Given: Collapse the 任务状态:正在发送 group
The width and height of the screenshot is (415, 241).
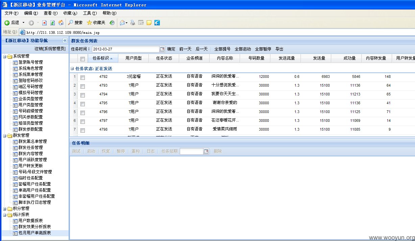Looking at the screenshot, I should [72, 68].
